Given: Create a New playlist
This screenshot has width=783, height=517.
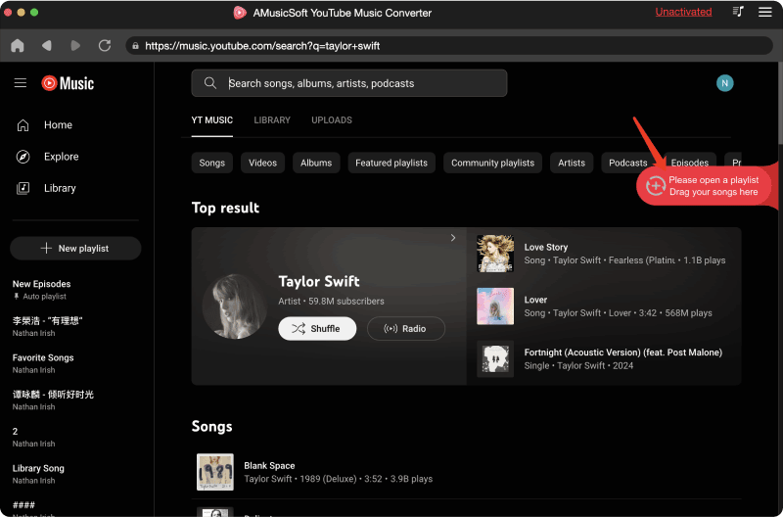Looking at the screenshot, I should pos(75,249).
